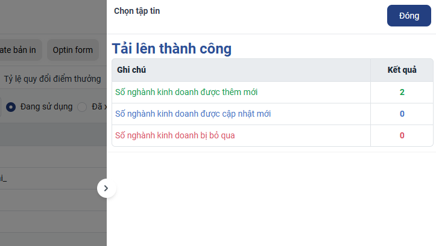Click the Chọn tập tin panel title

pyautogui.click(x=137, y=11)
